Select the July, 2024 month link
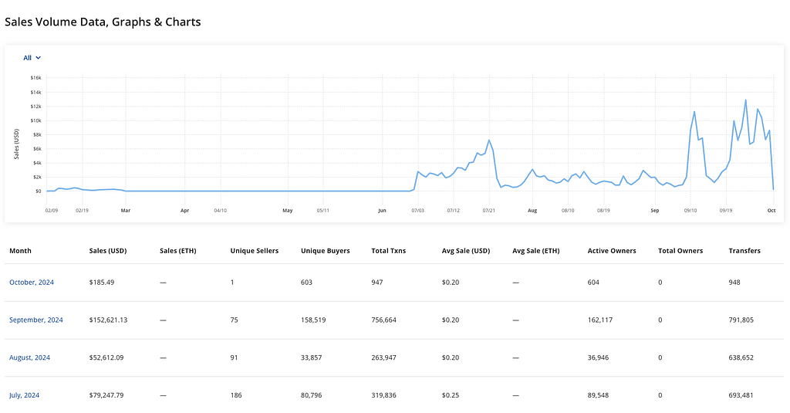Image resolution: width=790 pixels, height=413 pixels. click(x=24, y=395)
